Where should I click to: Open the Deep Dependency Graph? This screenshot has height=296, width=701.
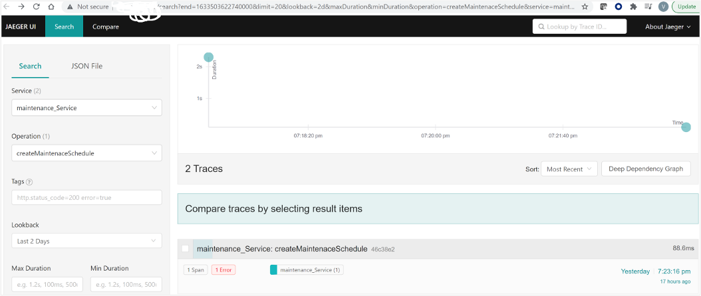(x=646, y=169)
